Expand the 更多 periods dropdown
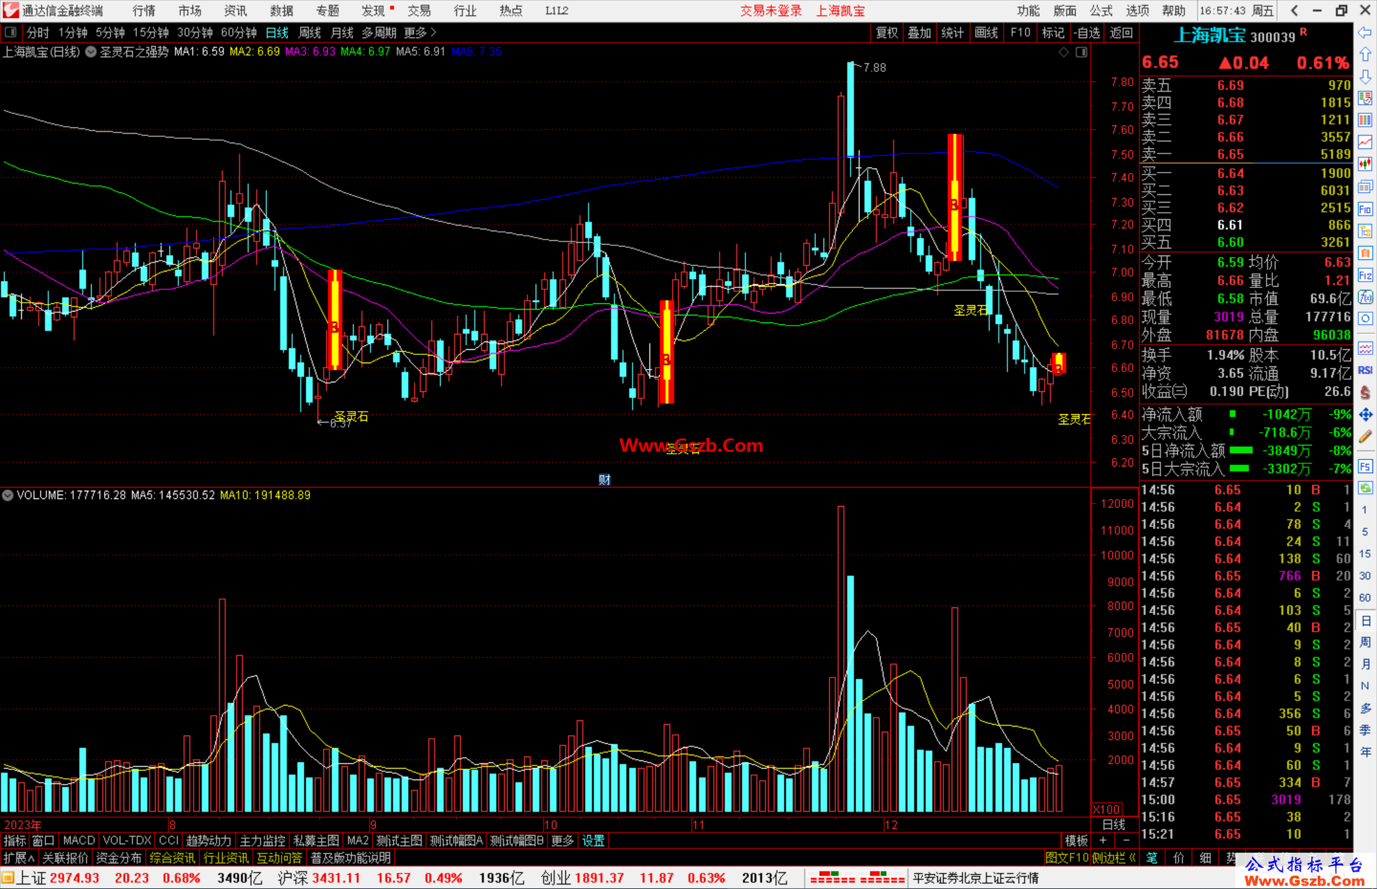 point(420,33)
